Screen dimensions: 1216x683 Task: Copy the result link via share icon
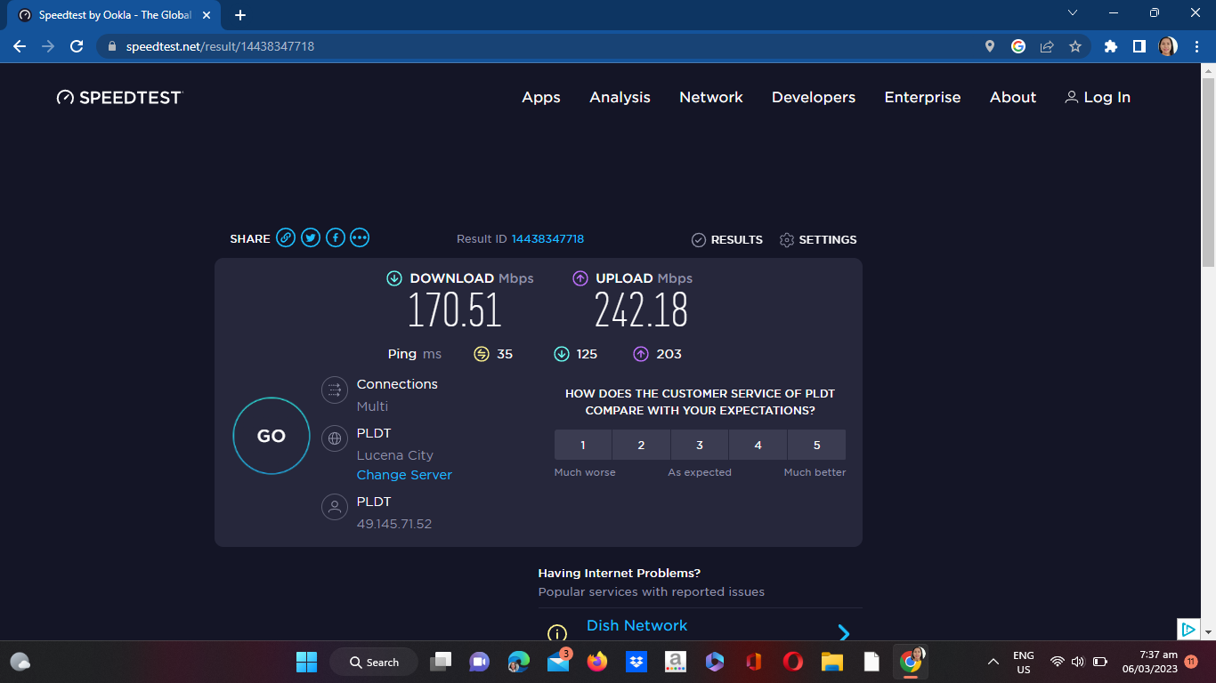pos(286,237)
